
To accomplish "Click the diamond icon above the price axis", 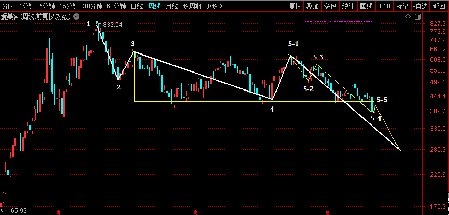I will tap(408, 17).
